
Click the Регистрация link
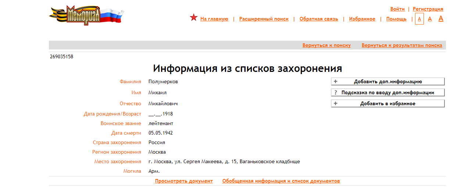click(428, 9)
